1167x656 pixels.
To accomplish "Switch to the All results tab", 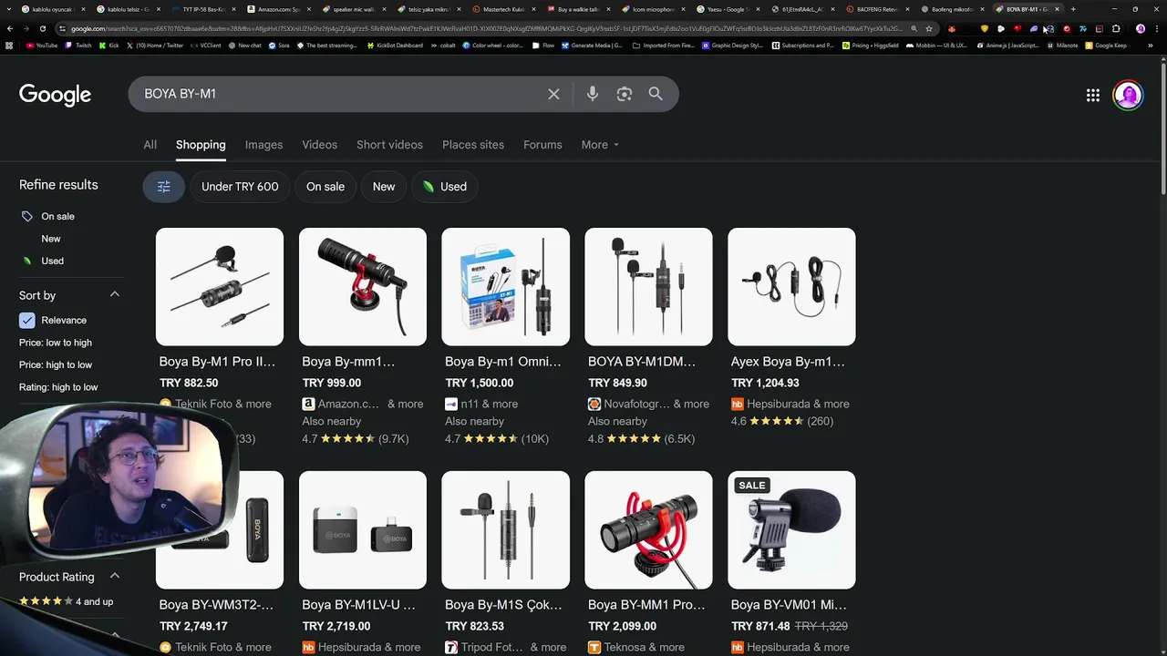I will pyautogui.click(x=150, y=145).
